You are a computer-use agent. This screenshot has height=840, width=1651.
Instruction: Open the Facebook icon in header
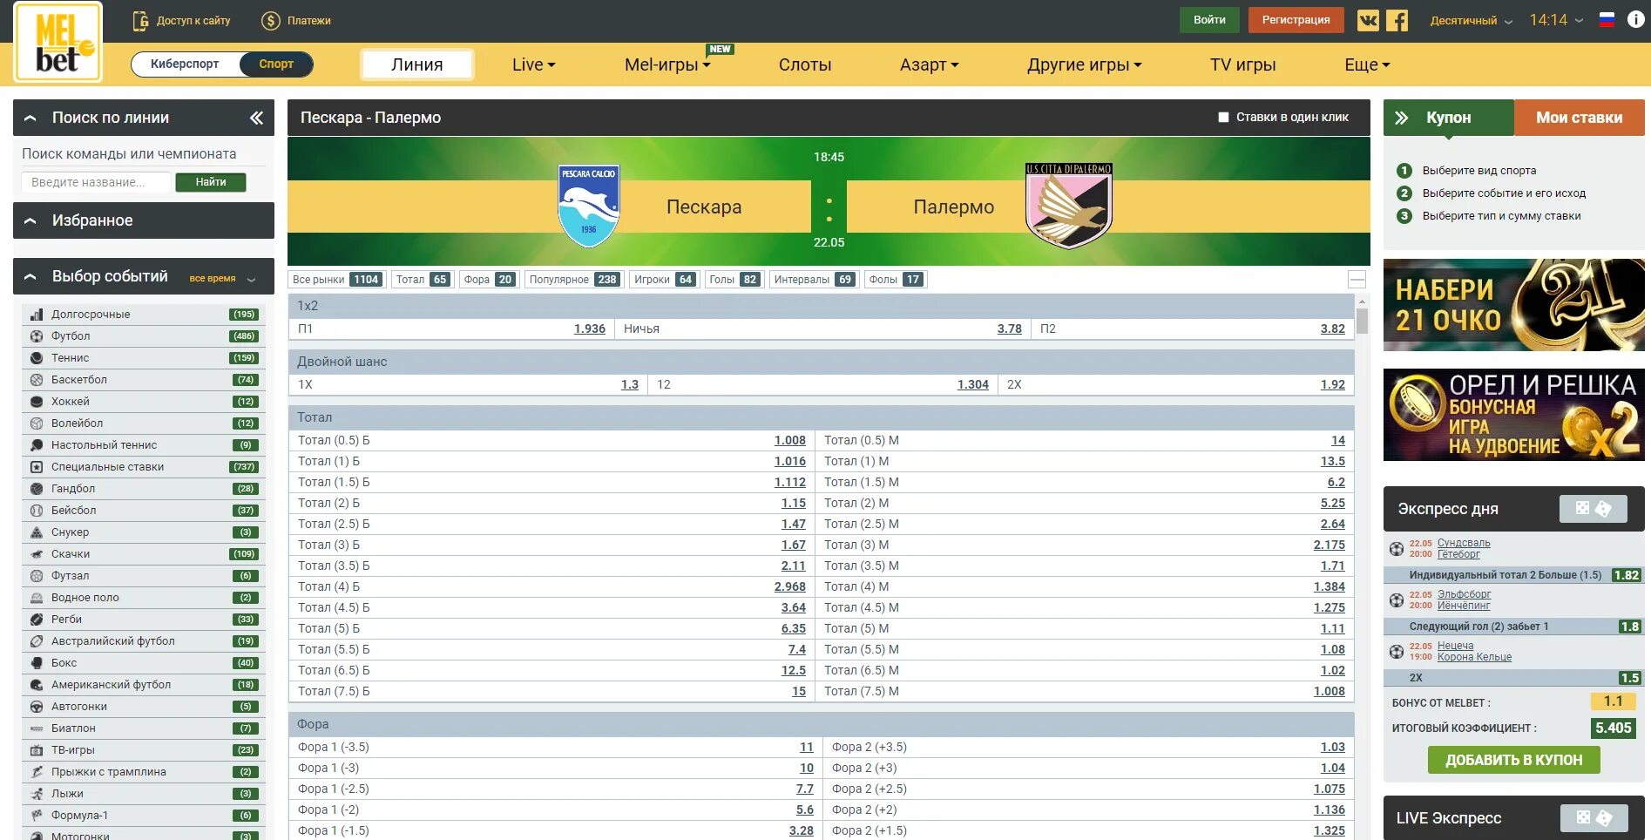1397,20
